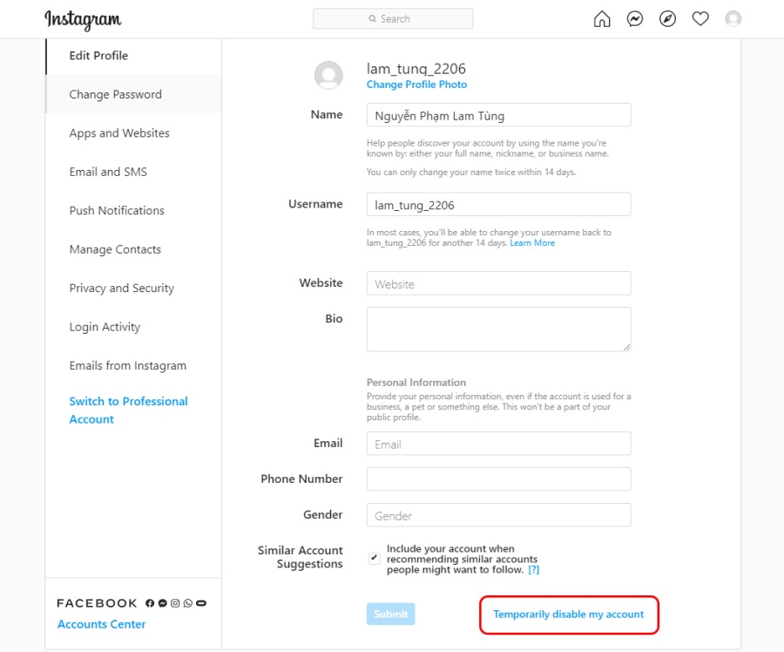
Task: Click Switch to Professional Account
Action: tap(128, 410)
